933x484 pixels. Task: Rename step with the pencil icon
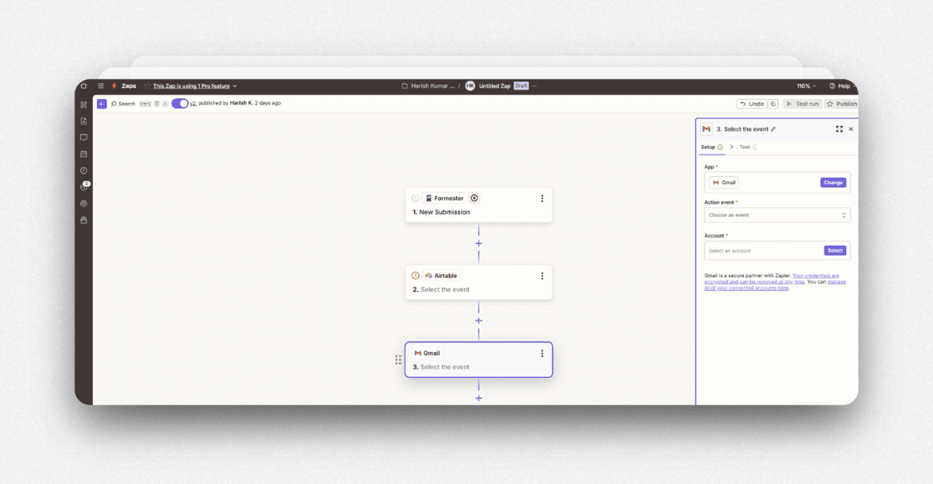coord(773,129)
